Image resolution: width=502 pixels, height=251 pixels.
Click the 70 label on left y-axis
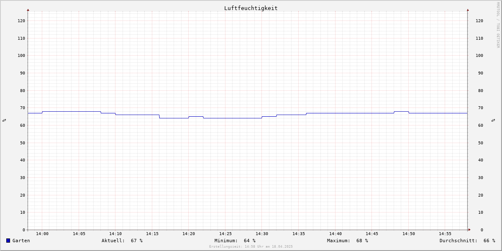pos(23,108)
